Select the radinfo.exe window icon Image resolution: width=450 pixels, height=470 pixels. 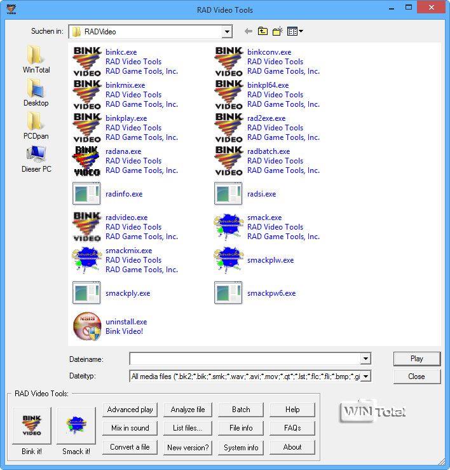[86, 193]
